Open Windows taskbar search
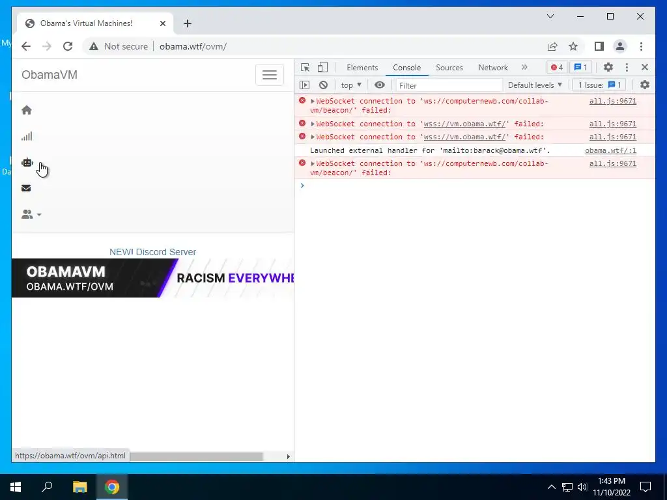 tap(47, 487)
